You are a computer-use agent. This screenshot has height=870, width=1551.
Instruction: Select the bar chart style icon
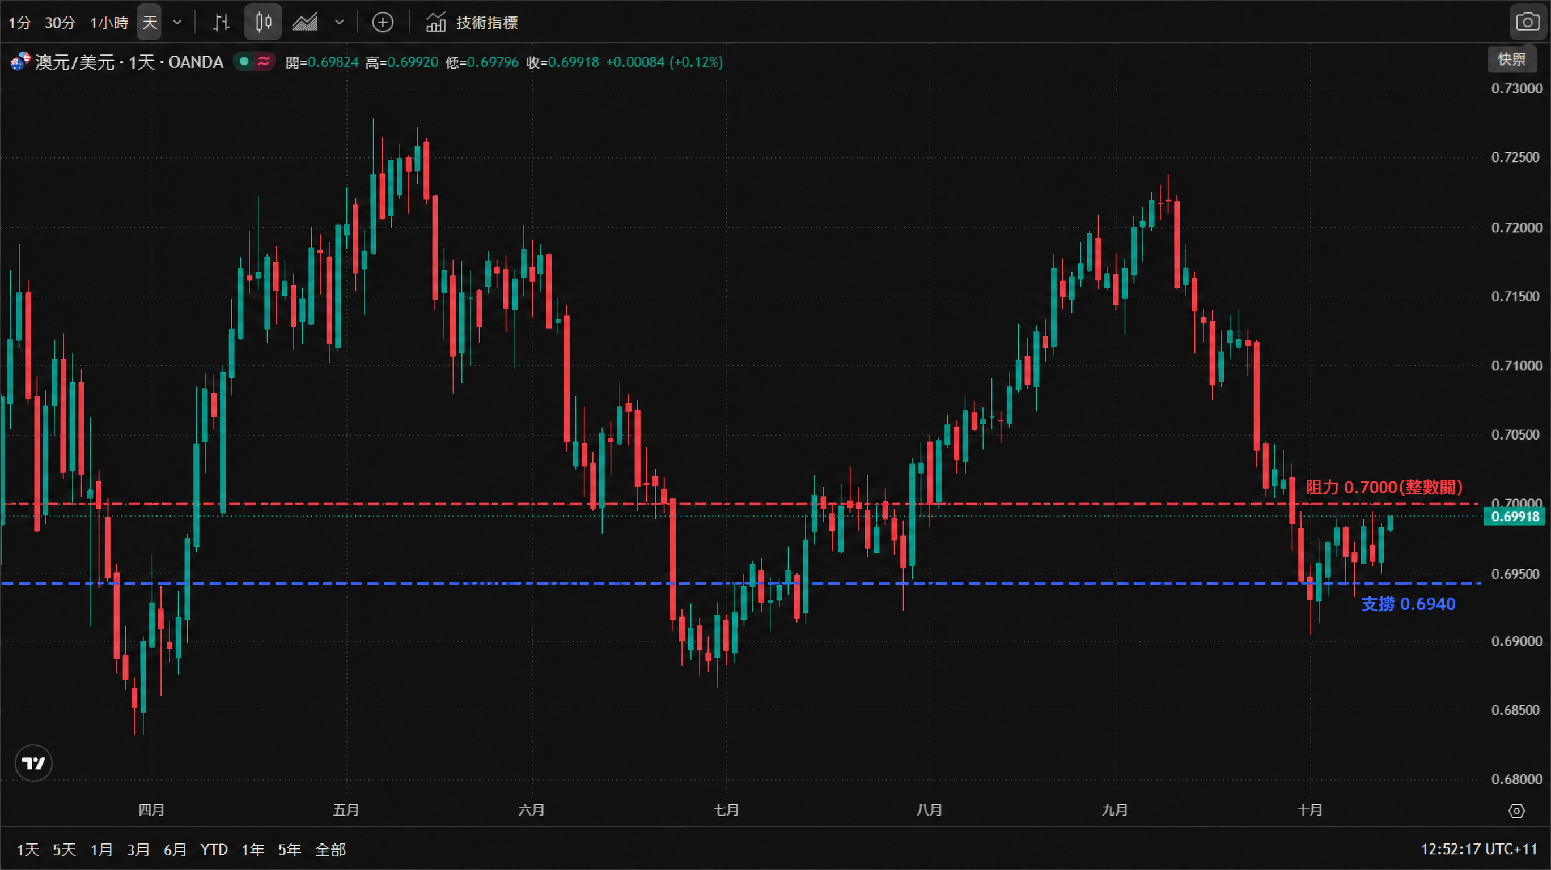click(x=222, y=23)
